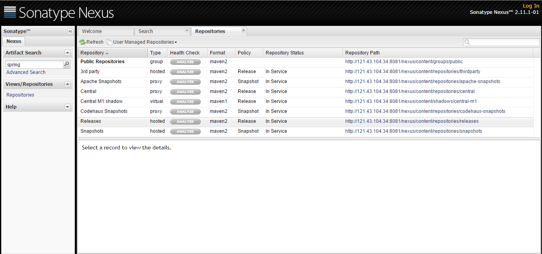Open the repositories/snapshots path link
This screenshot has width=542, height=254.
pos(414,131)
